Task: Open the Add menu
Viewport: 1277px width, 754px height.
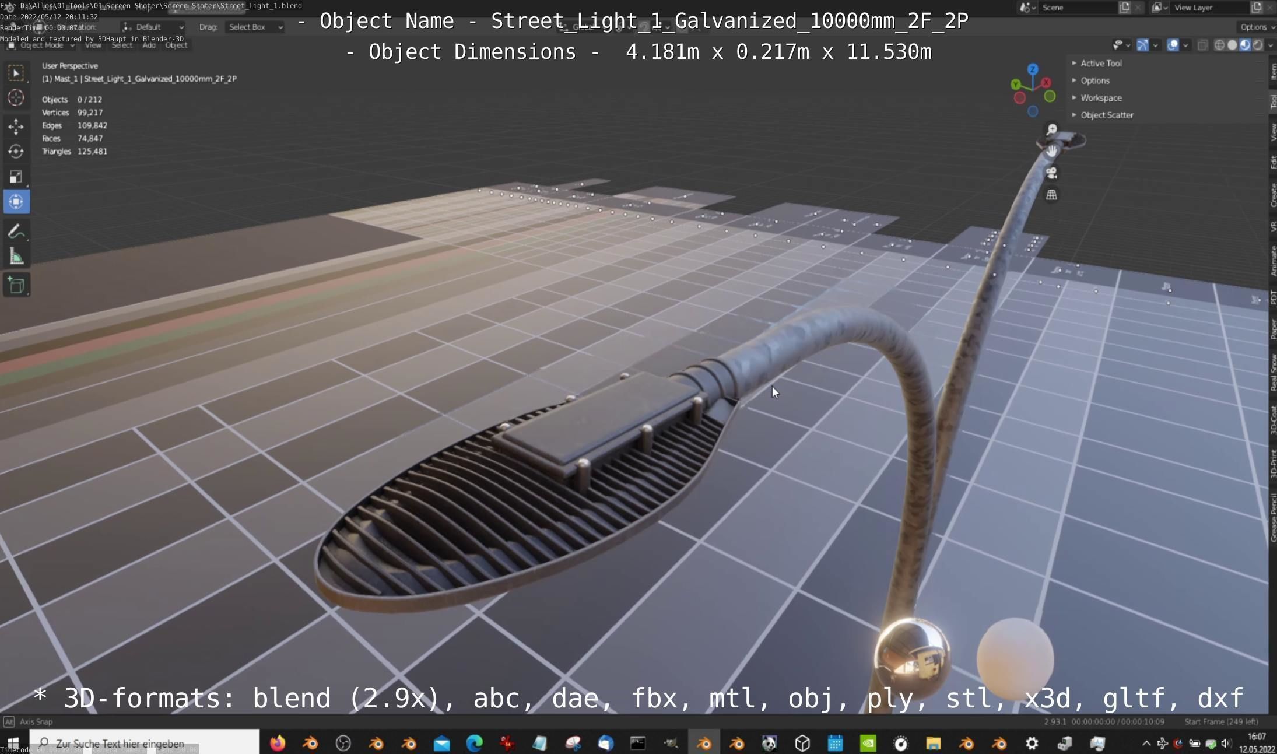Action: pyautogui.click(x=149, y=45)
